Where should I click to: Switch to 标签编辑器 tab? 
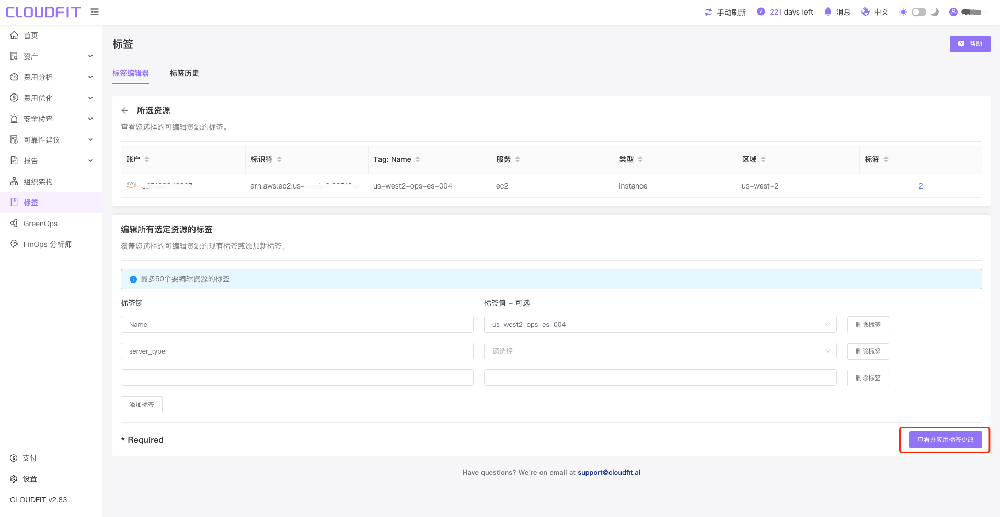pyautogui.click(x=131, y=73)
